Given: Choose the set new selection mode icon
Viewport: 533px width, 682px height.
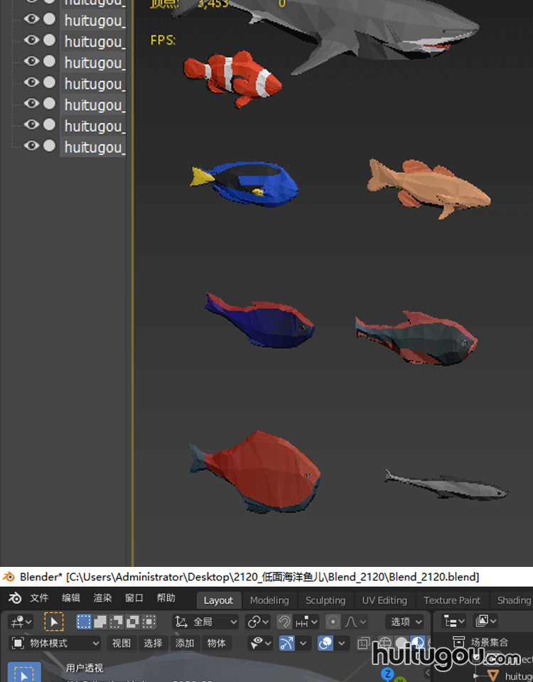Looking at the screenshot, I should [84, 622].
